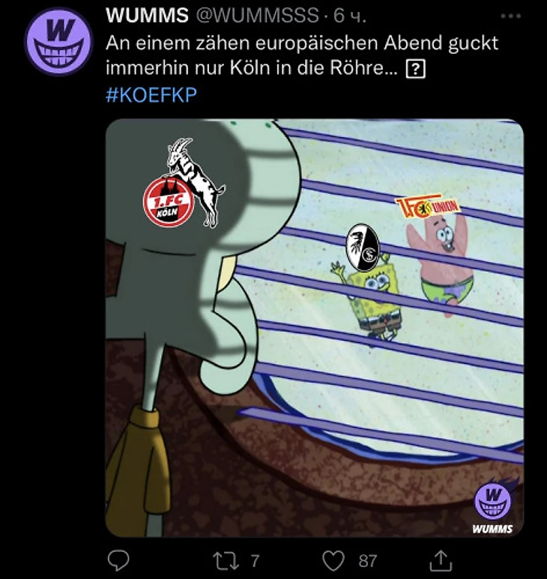The height and width of the screenshot is (579, 547).
Task: Click the WUMMS watermark in image corner
Action: 493,506
